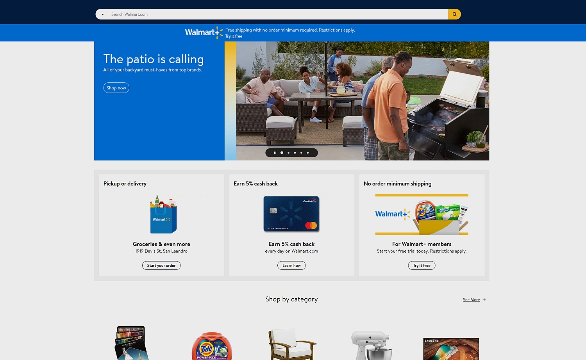Click the Learn how button

pyautogui.click(x=291, y=266)
